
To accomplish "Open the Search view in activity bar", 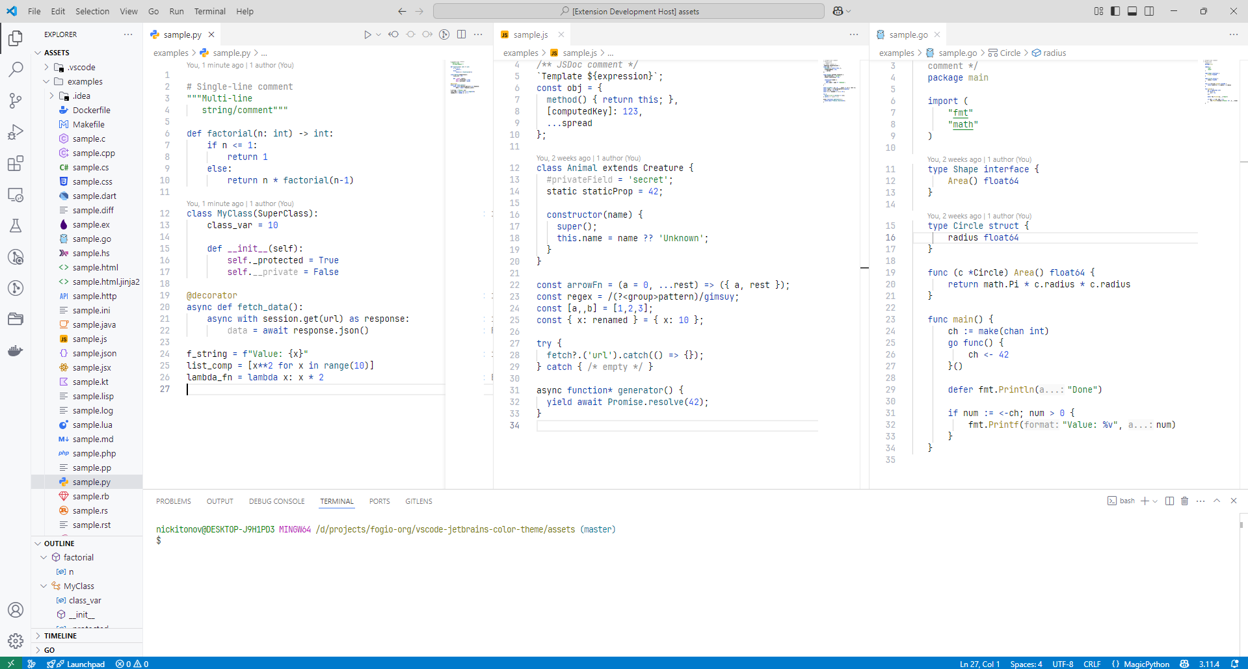I will point(16,70).
